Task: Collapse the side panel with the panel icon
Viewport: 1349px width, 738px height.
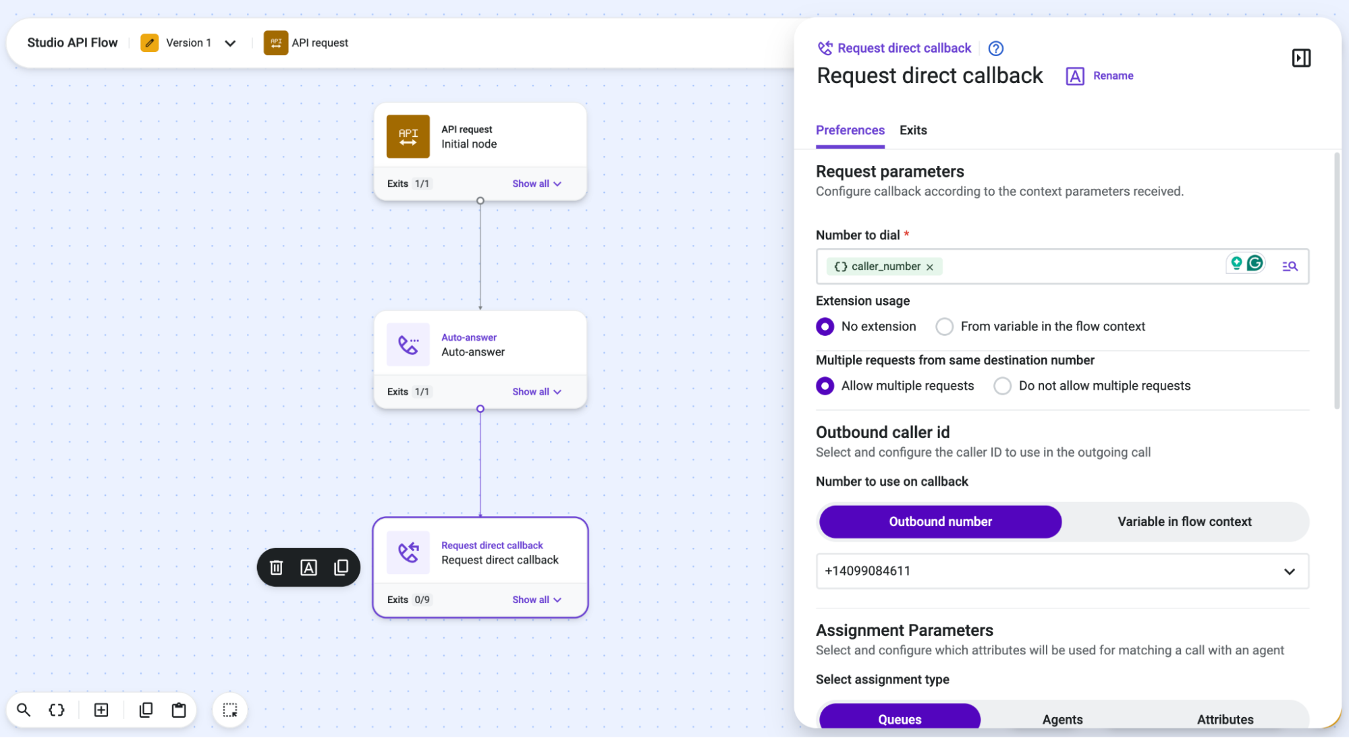Action: pyautogui.click(x=1301, y=58)
